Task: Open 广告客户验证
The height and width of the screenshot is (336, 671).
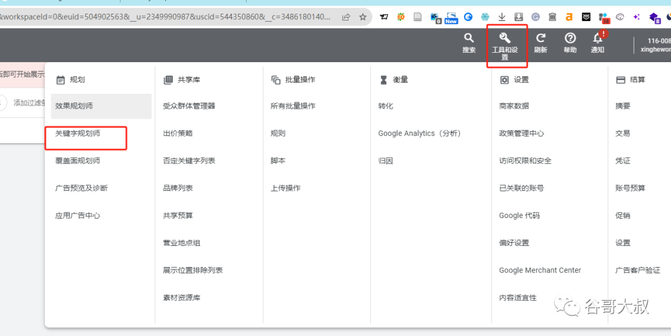Action: point(637,270)
